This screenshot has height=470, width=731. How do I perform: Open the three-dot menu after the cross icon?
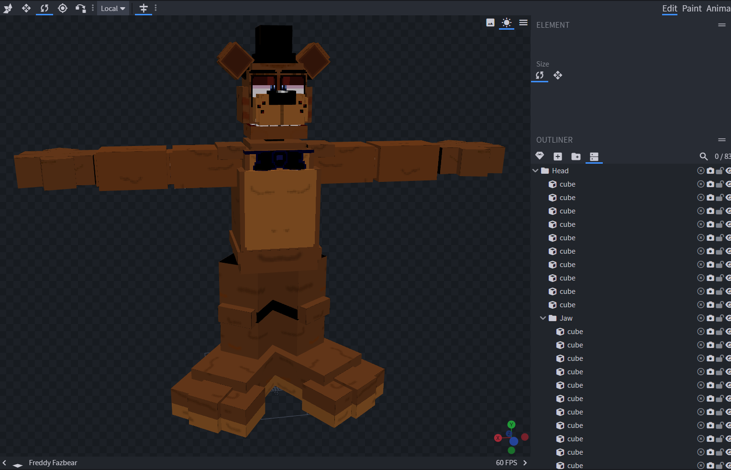coord(155,8)
